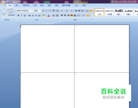
Task: Toggle underline formatting
Action: tap(25, 15)
